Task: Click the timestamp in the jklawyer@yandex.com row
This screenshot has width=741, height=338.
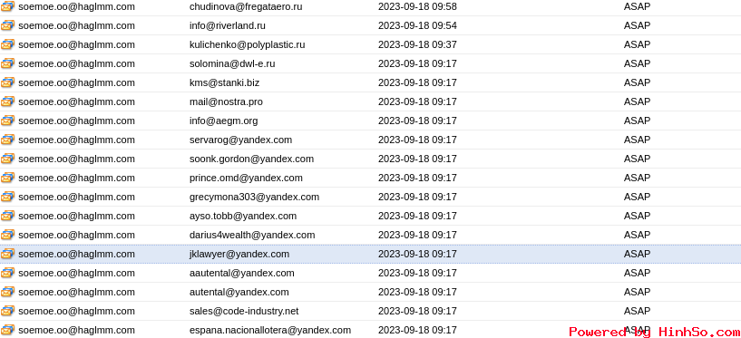Action: (x=417, y=254)
